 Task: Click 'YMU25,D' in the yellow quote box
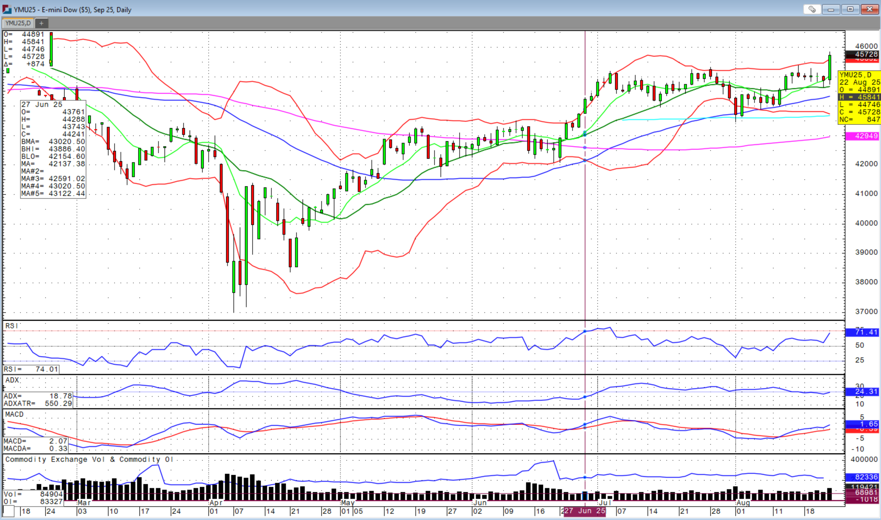856,75
